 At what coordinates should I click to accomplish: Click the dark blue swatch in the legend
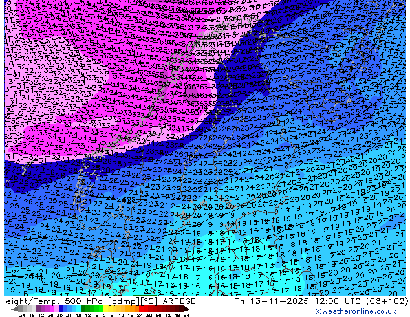61,309
